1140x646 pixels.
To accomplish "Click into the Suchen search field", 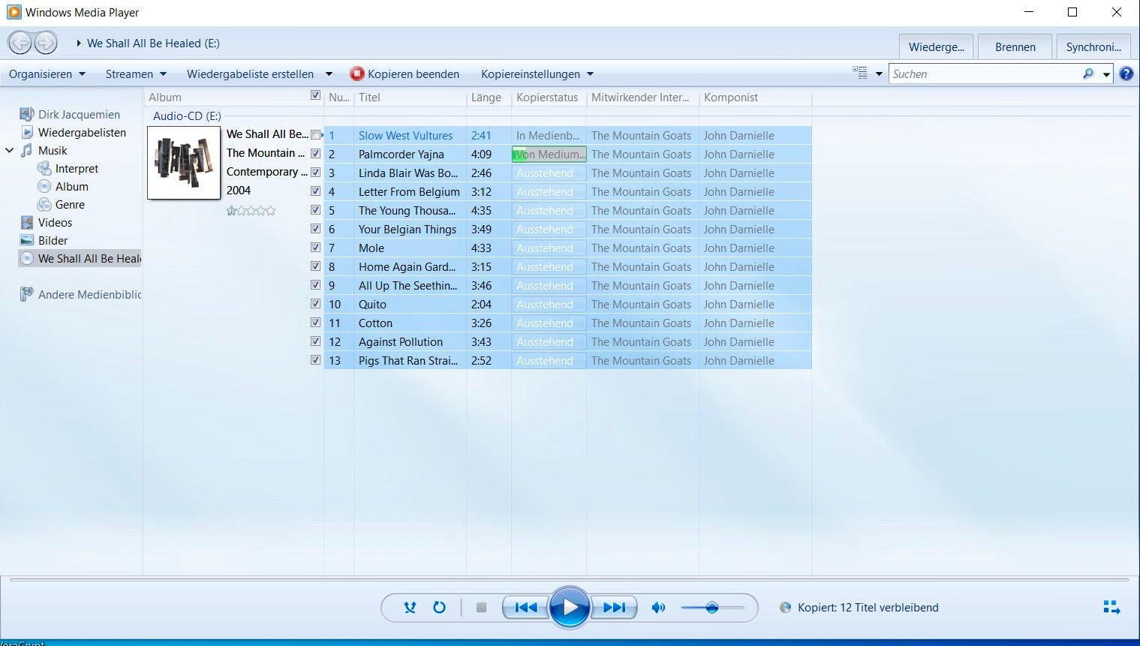I will pos(985,74).
